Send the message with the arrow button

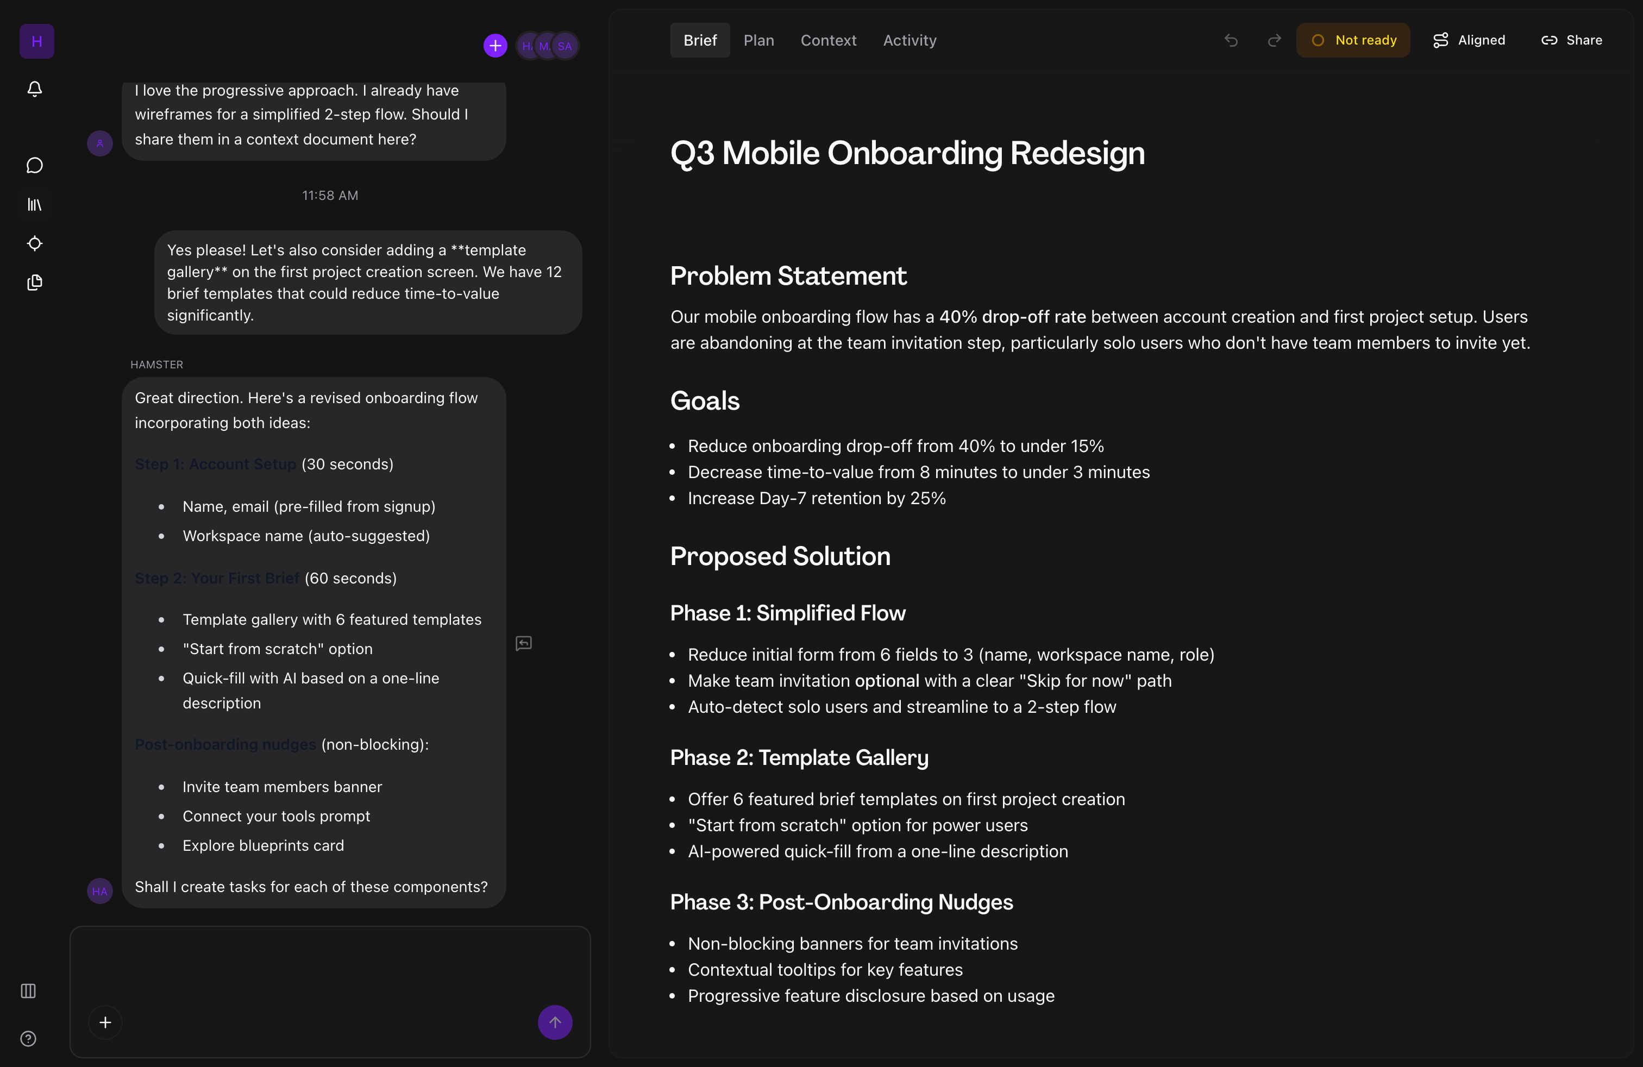click(x=554, y=1022)
